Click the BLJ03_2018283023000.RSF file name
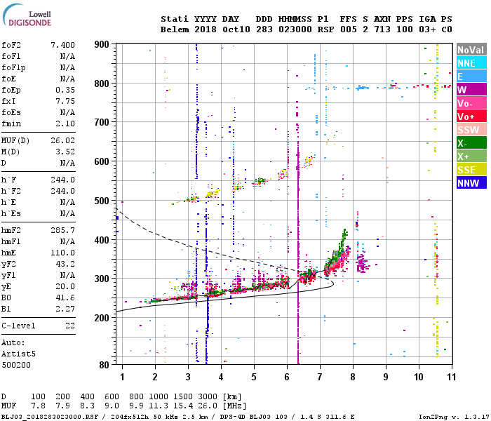The height and width of the screenshot is (421, 491). click(50, 417)
